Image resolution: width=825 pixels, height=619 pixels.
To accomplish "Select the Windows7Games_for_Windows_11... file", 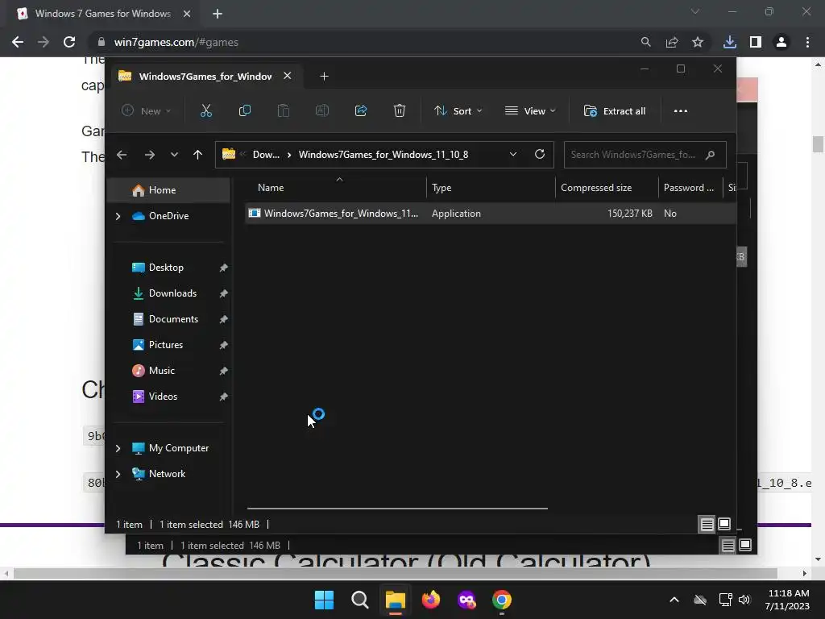I will click(491, 213).
